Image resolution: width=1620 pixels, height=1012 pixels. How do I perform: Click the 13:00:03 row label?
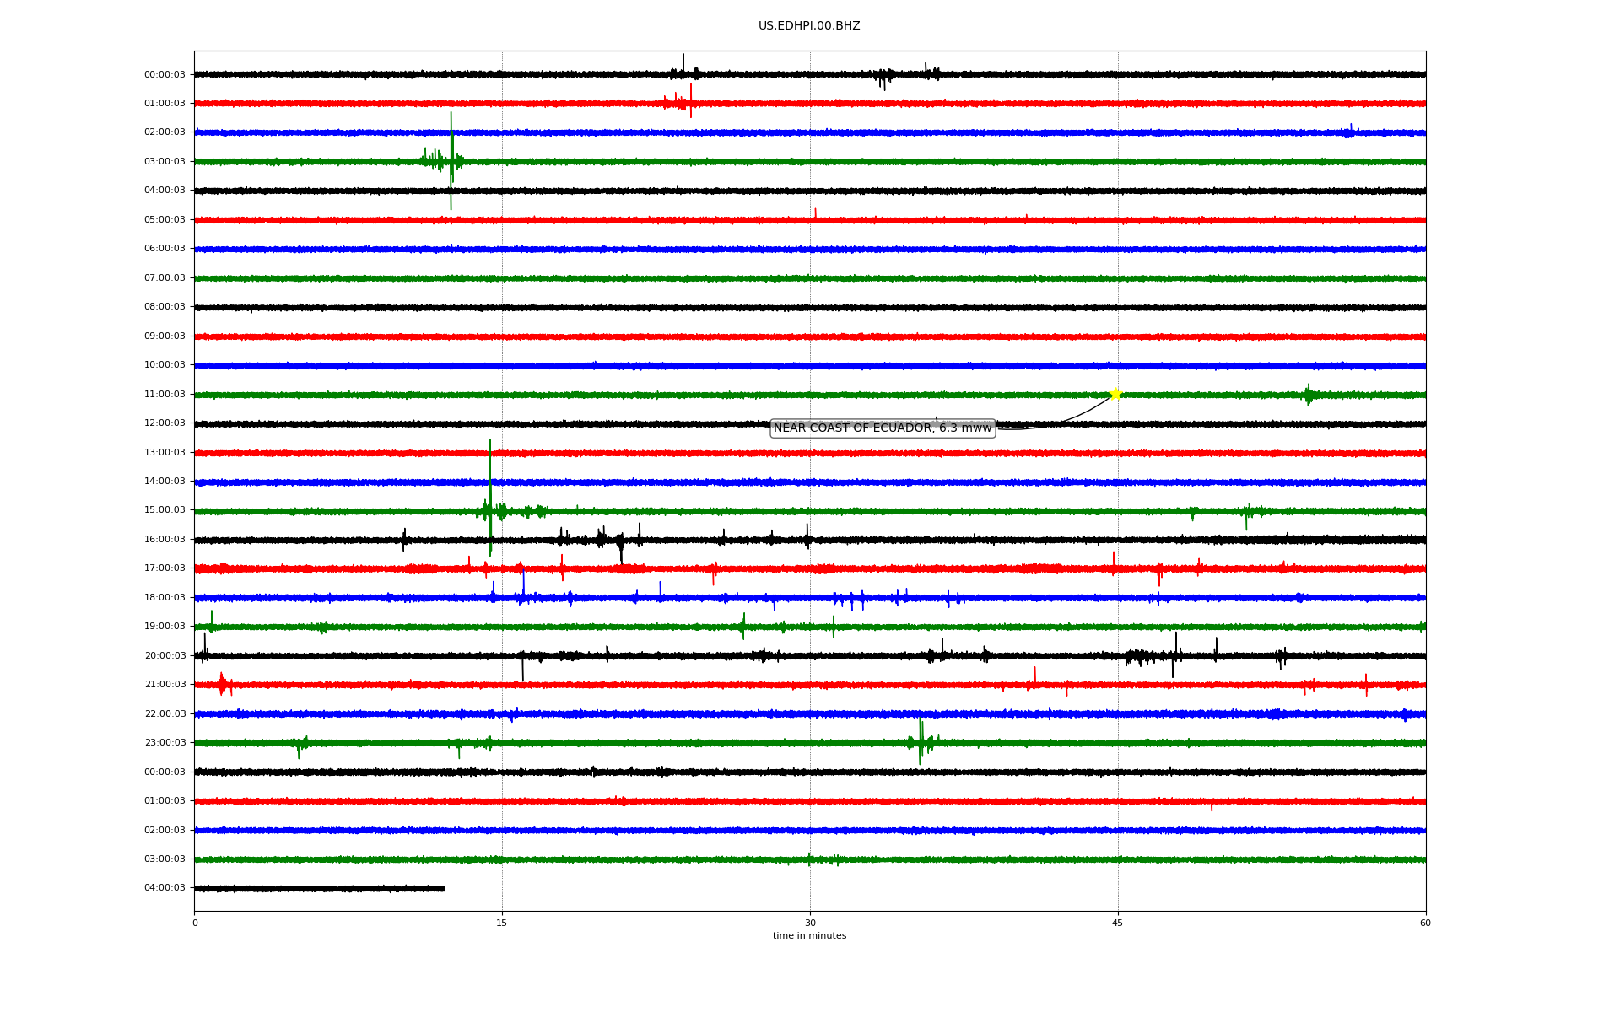[165, 453]
